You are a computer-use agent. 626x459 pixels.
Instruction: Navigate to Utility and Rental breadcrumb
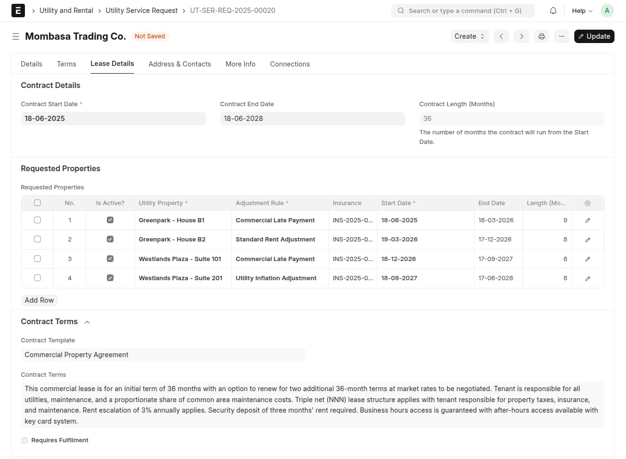[x=66, y=11]
